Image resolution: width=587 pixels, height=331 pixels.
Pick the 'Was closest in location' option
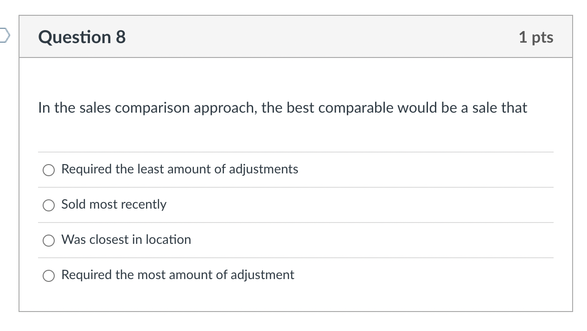[48, 240]
